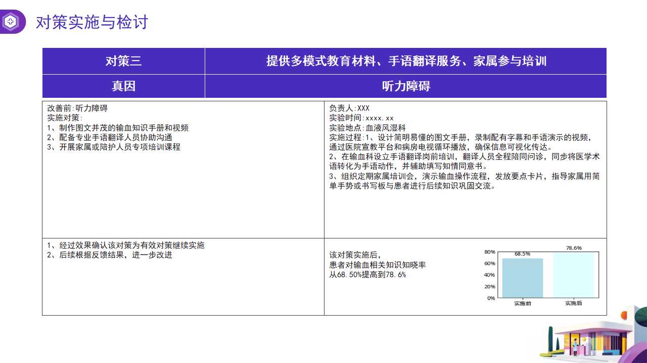Click the 实施前 bar in chart
This screenshot has height=363, width=647.
pos(522,278)
